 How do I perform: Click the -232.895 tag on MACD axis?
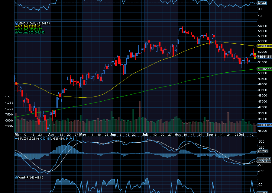(264, 159)
